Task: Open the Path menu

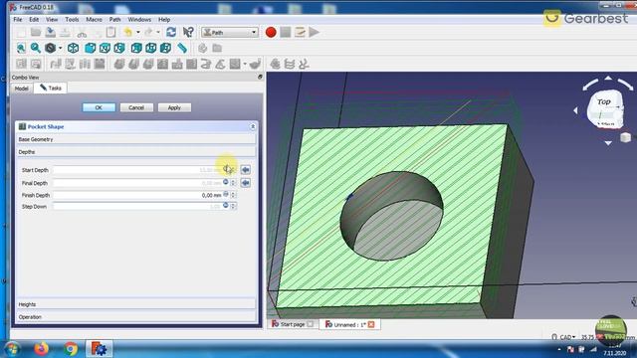Action: pyautogui.click(x=115, y=20)
